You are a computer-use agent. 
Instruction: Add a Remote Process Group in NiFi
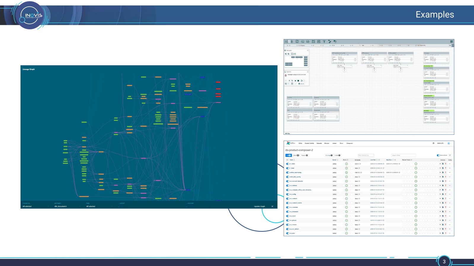pyautogui.click(x=319, y=41)
